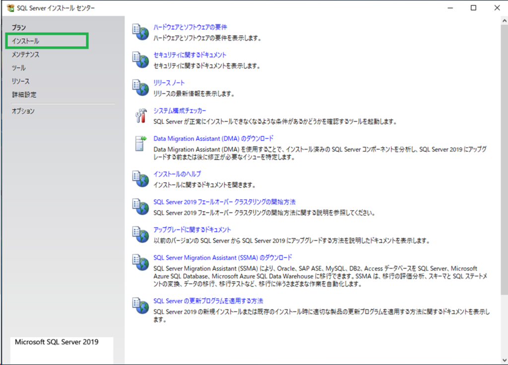This screenshot has width=508, height=365.
Task: Click the Microsoft SQL Server 2019 label
Action: (57, 342)
